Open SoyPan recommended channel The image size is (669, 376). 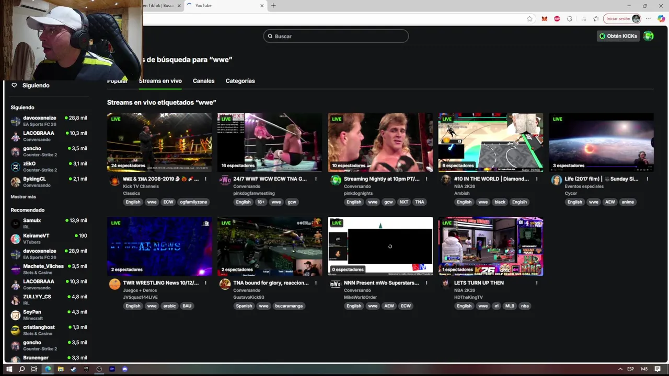click(49, 315)
